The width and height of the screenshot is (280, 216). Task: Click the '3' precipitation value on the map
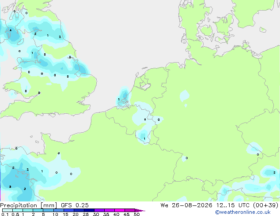point(25,189)
